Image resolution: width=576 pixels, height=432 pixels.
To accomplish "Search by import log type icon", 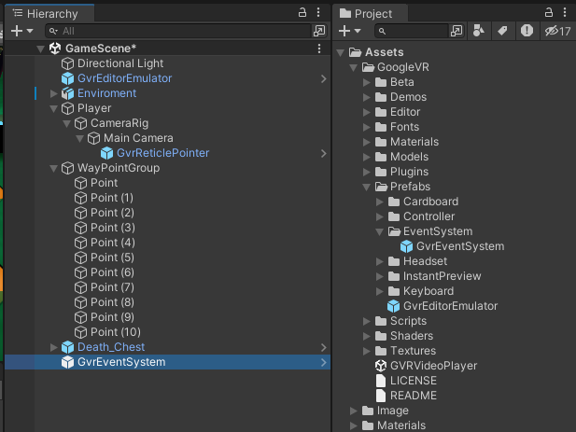I will tap(527, 31).
